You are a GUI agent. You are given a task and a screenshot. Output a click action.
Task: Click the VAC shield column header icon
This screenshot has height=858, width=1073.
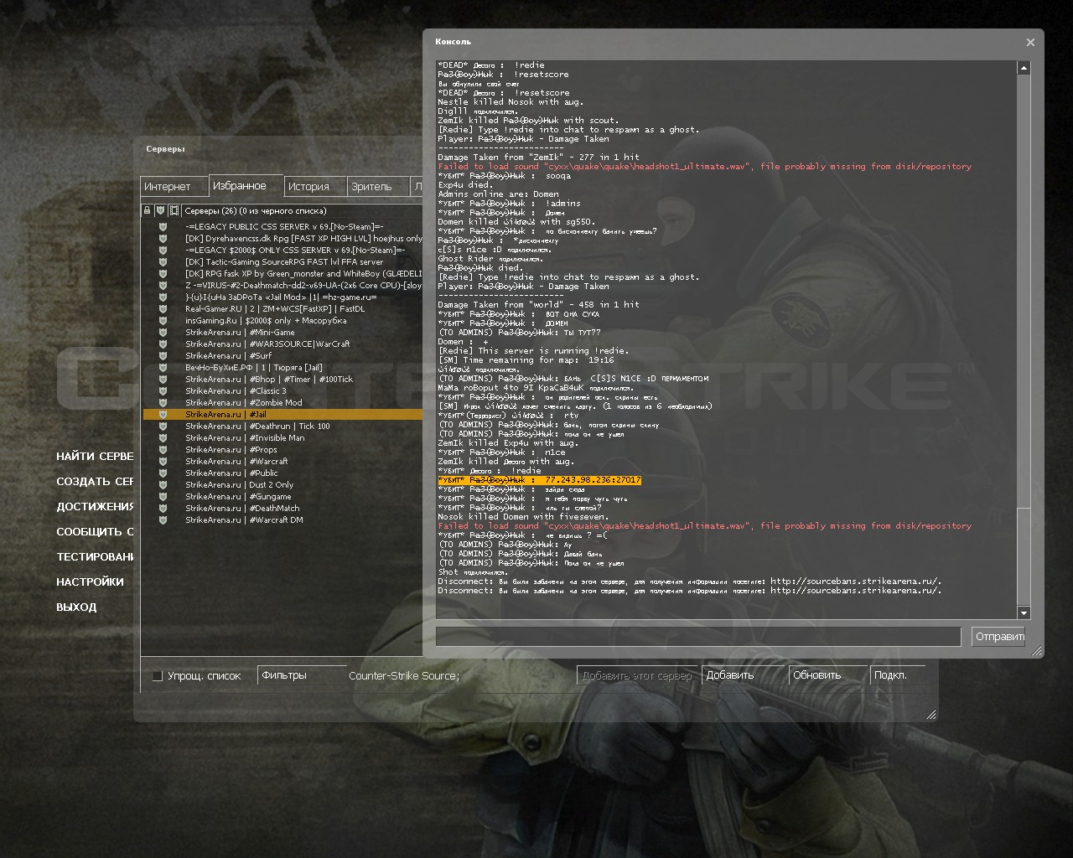pyautogui.click(x=160, y=211)
